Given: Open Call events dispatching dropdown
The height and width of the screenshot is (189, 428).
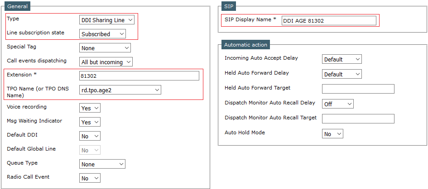Looking at the screenshot, I should (106, 62).
